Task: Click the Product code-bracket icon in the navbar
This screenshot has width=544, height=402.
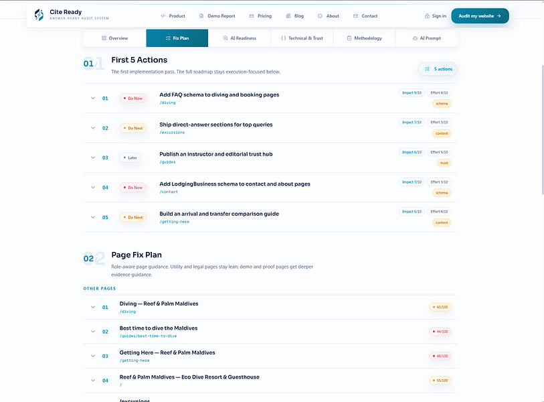Action: 163,16
